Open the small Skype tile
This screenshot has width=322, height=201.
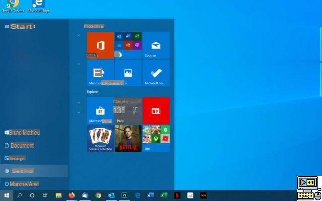(x=119, y=54)
